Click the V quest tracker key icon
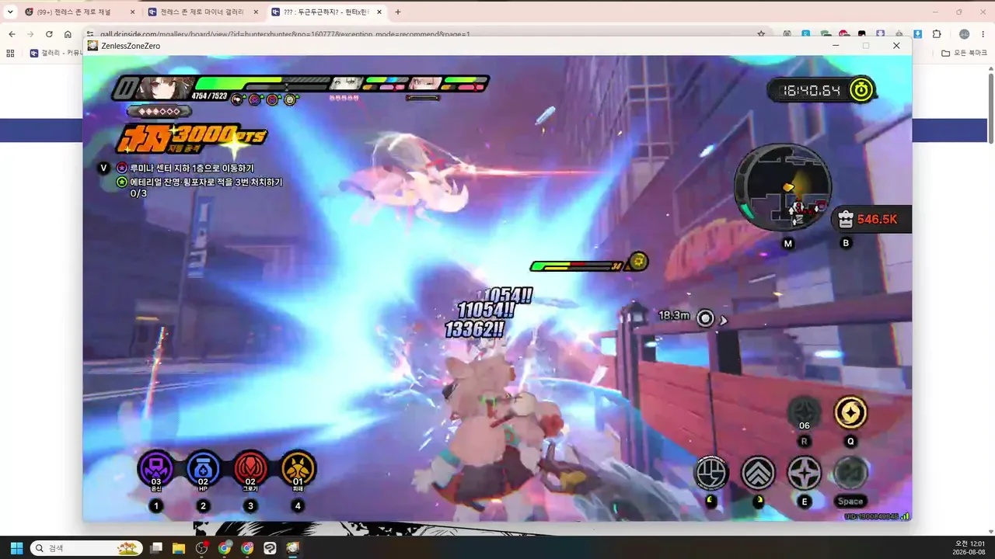 (x=103, y=168)
